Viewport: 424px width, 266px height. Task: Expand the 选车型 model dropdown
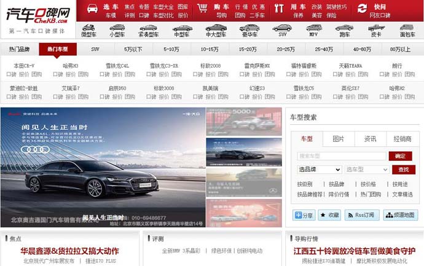[x=367, y=170]
